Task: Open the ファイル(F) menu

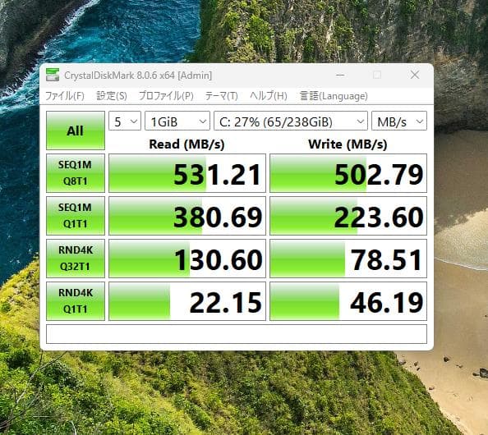Action: click(x=65, y=96)
